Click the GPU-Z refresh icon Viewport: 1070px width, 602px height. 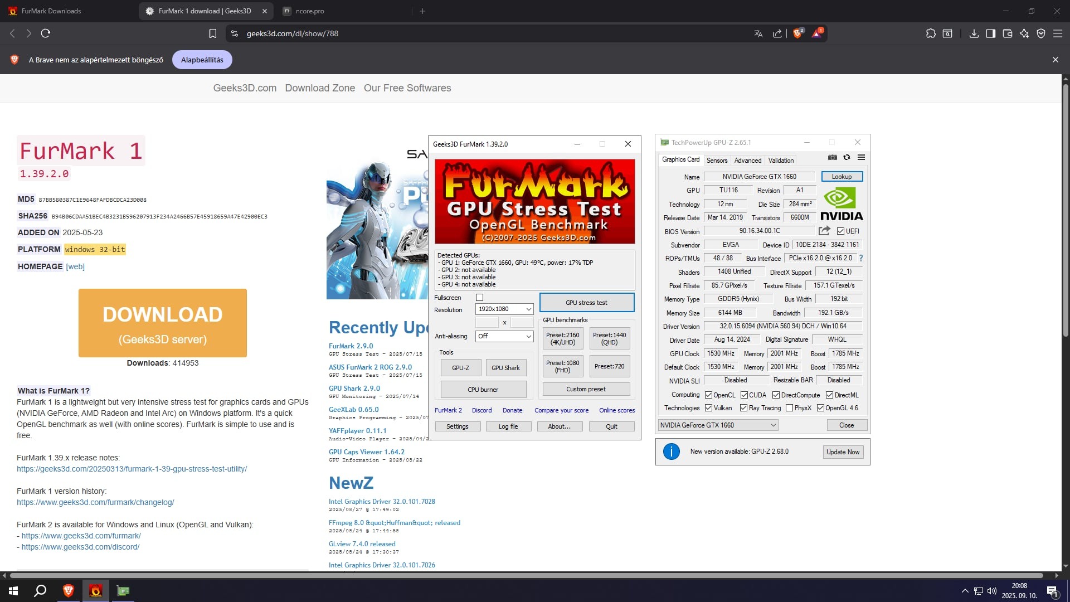pyautogui.click(x=847, y=158)
